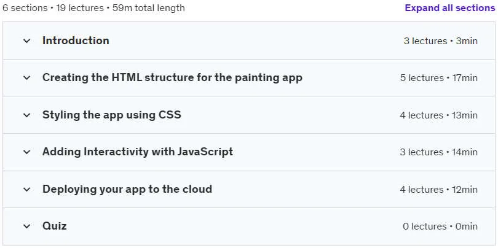Expand the Quiz section chevron
Image resolution: width=498 pixels, height=248 pixels.
coord(26,227)
